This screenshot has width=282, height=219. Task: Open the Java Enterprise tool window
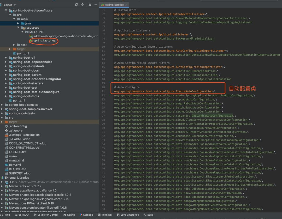[128, 215]
